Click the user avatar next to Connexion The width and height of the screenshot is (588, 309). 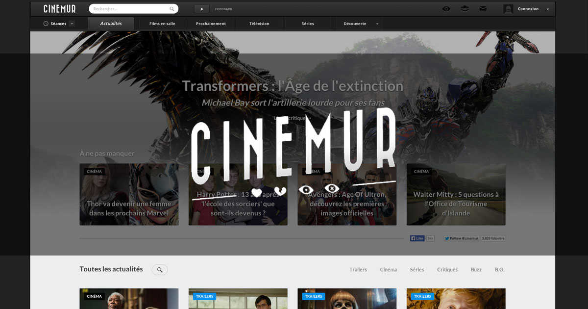pyautogui.click(x=508, y=9)
